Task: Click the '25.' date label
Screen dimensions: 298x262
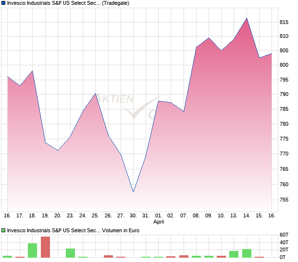Action: click(x=95, y=216)
